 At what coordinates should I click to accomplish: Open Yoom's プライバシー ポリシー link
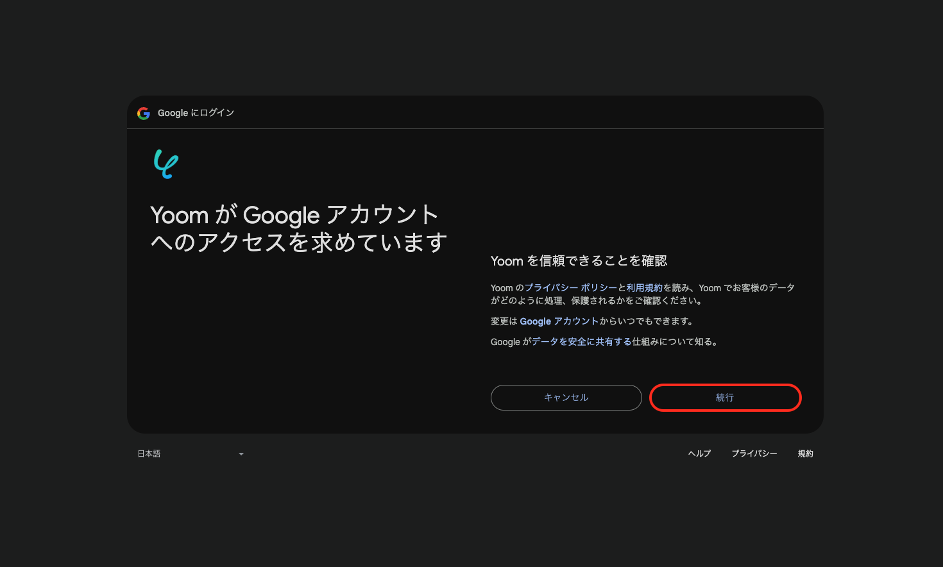(x=570, y=288)
